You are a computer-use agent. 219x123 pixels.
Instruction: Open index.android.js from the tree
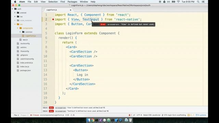(26, 63)
